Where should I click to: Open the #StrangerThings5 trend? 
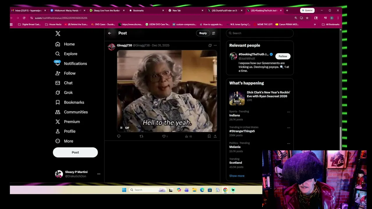pyautogui.click(x=242, y=131)
